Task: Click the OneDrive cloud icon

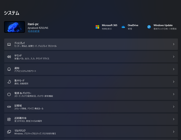Action: click(123, 27)
